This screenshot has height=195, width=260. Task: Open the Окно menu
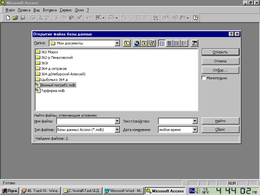tap(79, 10)
